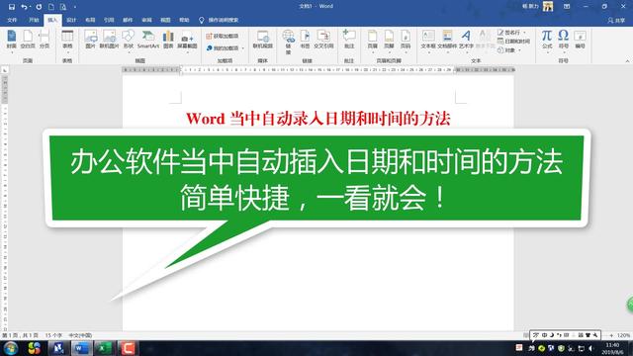
Task: Click the 120% zoom level
Action: point(623,335)
